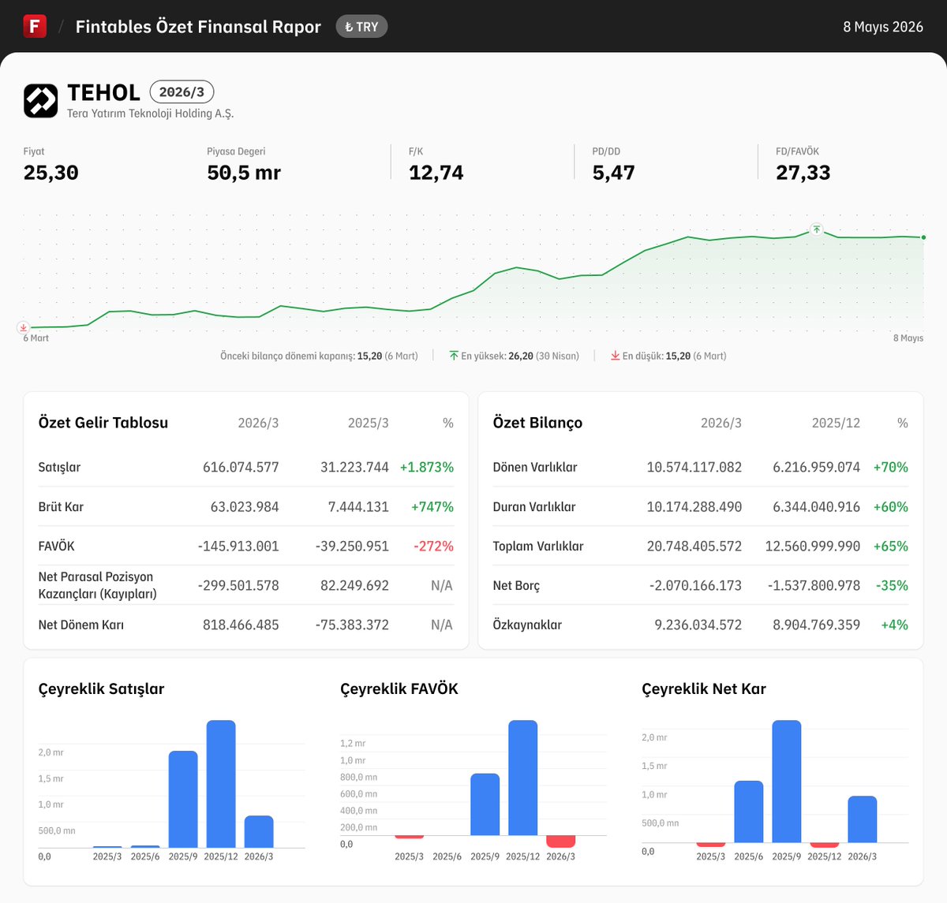Click the +65% total assets change

(890, 546)
